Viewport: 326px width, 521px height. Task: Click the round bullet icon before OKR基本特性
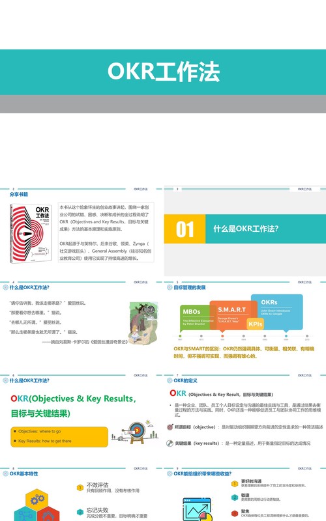click(5, 473)
